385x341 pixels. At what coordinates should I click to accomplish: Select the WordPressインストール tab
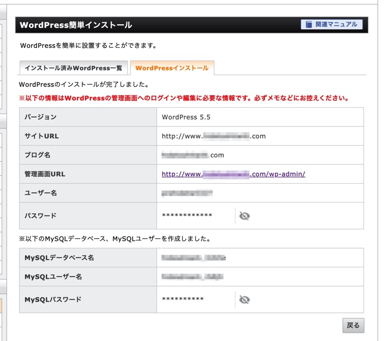click(172, 68)
